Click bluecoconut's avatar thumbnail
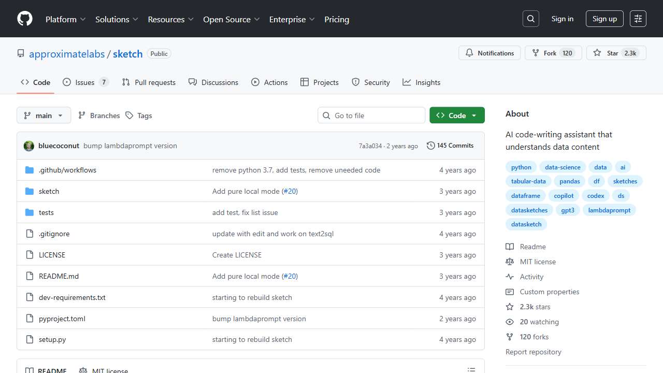Viewport: 663px width, 373px height. pyautogui.click(x=29, y=146)
